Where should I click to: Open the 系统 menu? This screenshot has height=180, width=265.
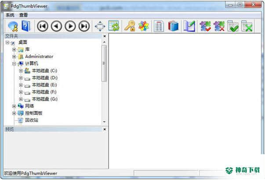tap(10, 15)
